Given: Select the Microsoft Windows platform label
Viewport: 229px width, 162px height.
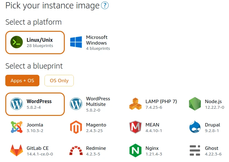Looking at the screenshot, I should point(97,40).
